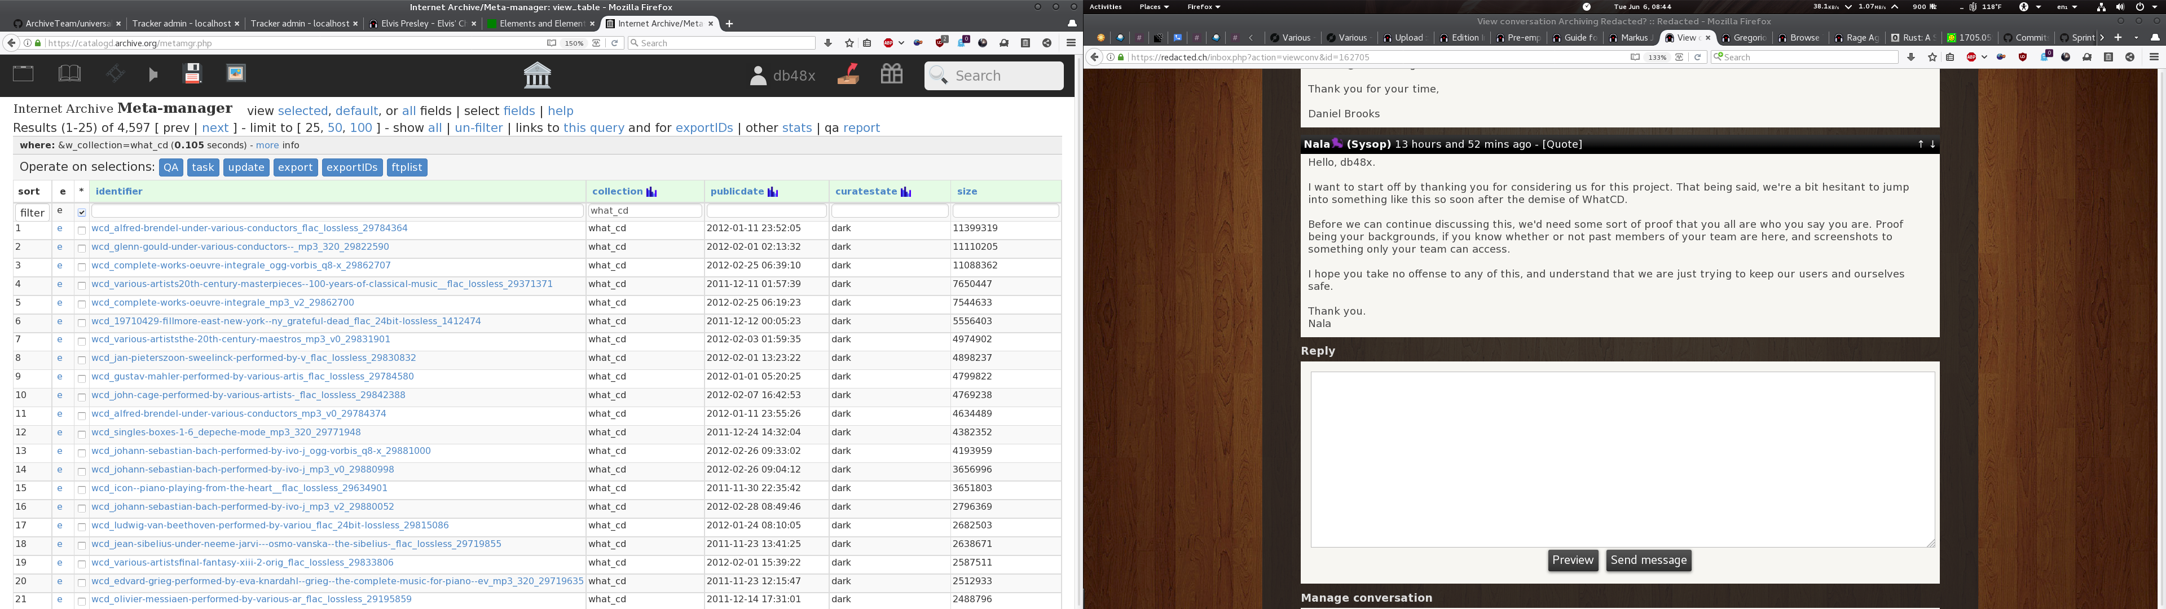The image size is (2166, 609).
Task: Open the Audio speaker icon in Archive header
Action: (x=153, y=75)
